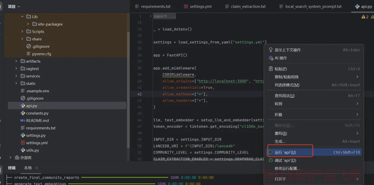The width and height of the screenshot is (374, 185).
Task: Switch to the claim_extraction.txt tab
Action: (x=245, y=6)
